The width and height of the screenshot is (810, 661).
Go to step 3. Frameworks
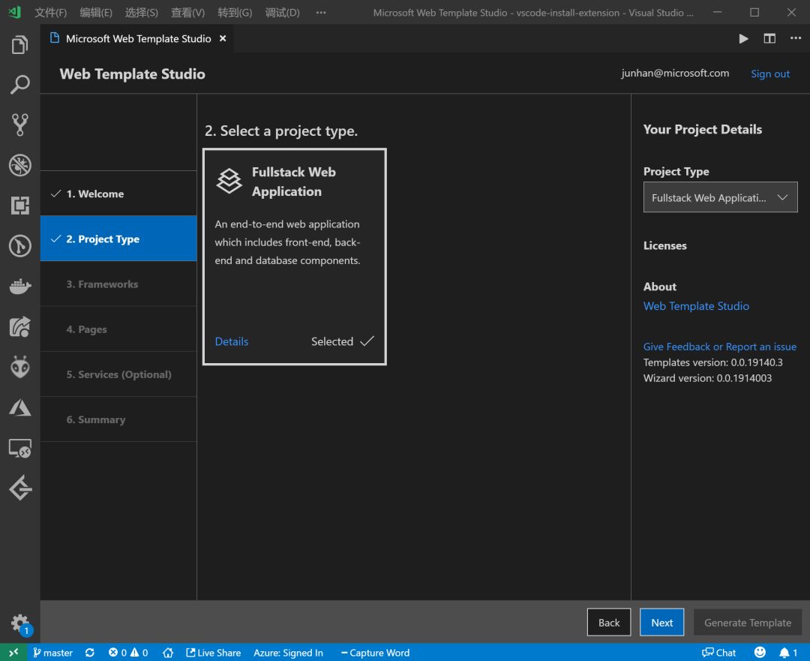coord(118,284)
